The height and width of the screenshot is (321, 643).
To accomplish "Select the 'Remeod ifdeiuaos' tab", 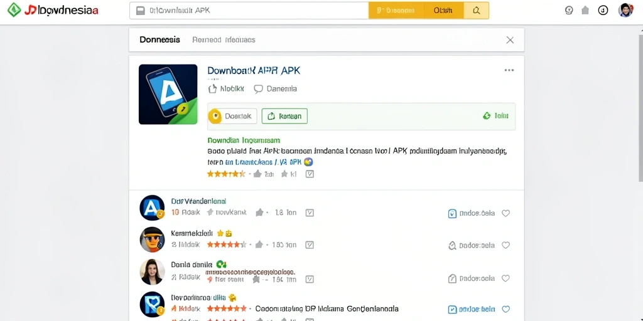I will tap(224, 39).
